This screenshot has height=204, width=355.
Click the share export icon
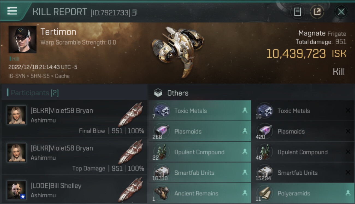tap(317, 12)
